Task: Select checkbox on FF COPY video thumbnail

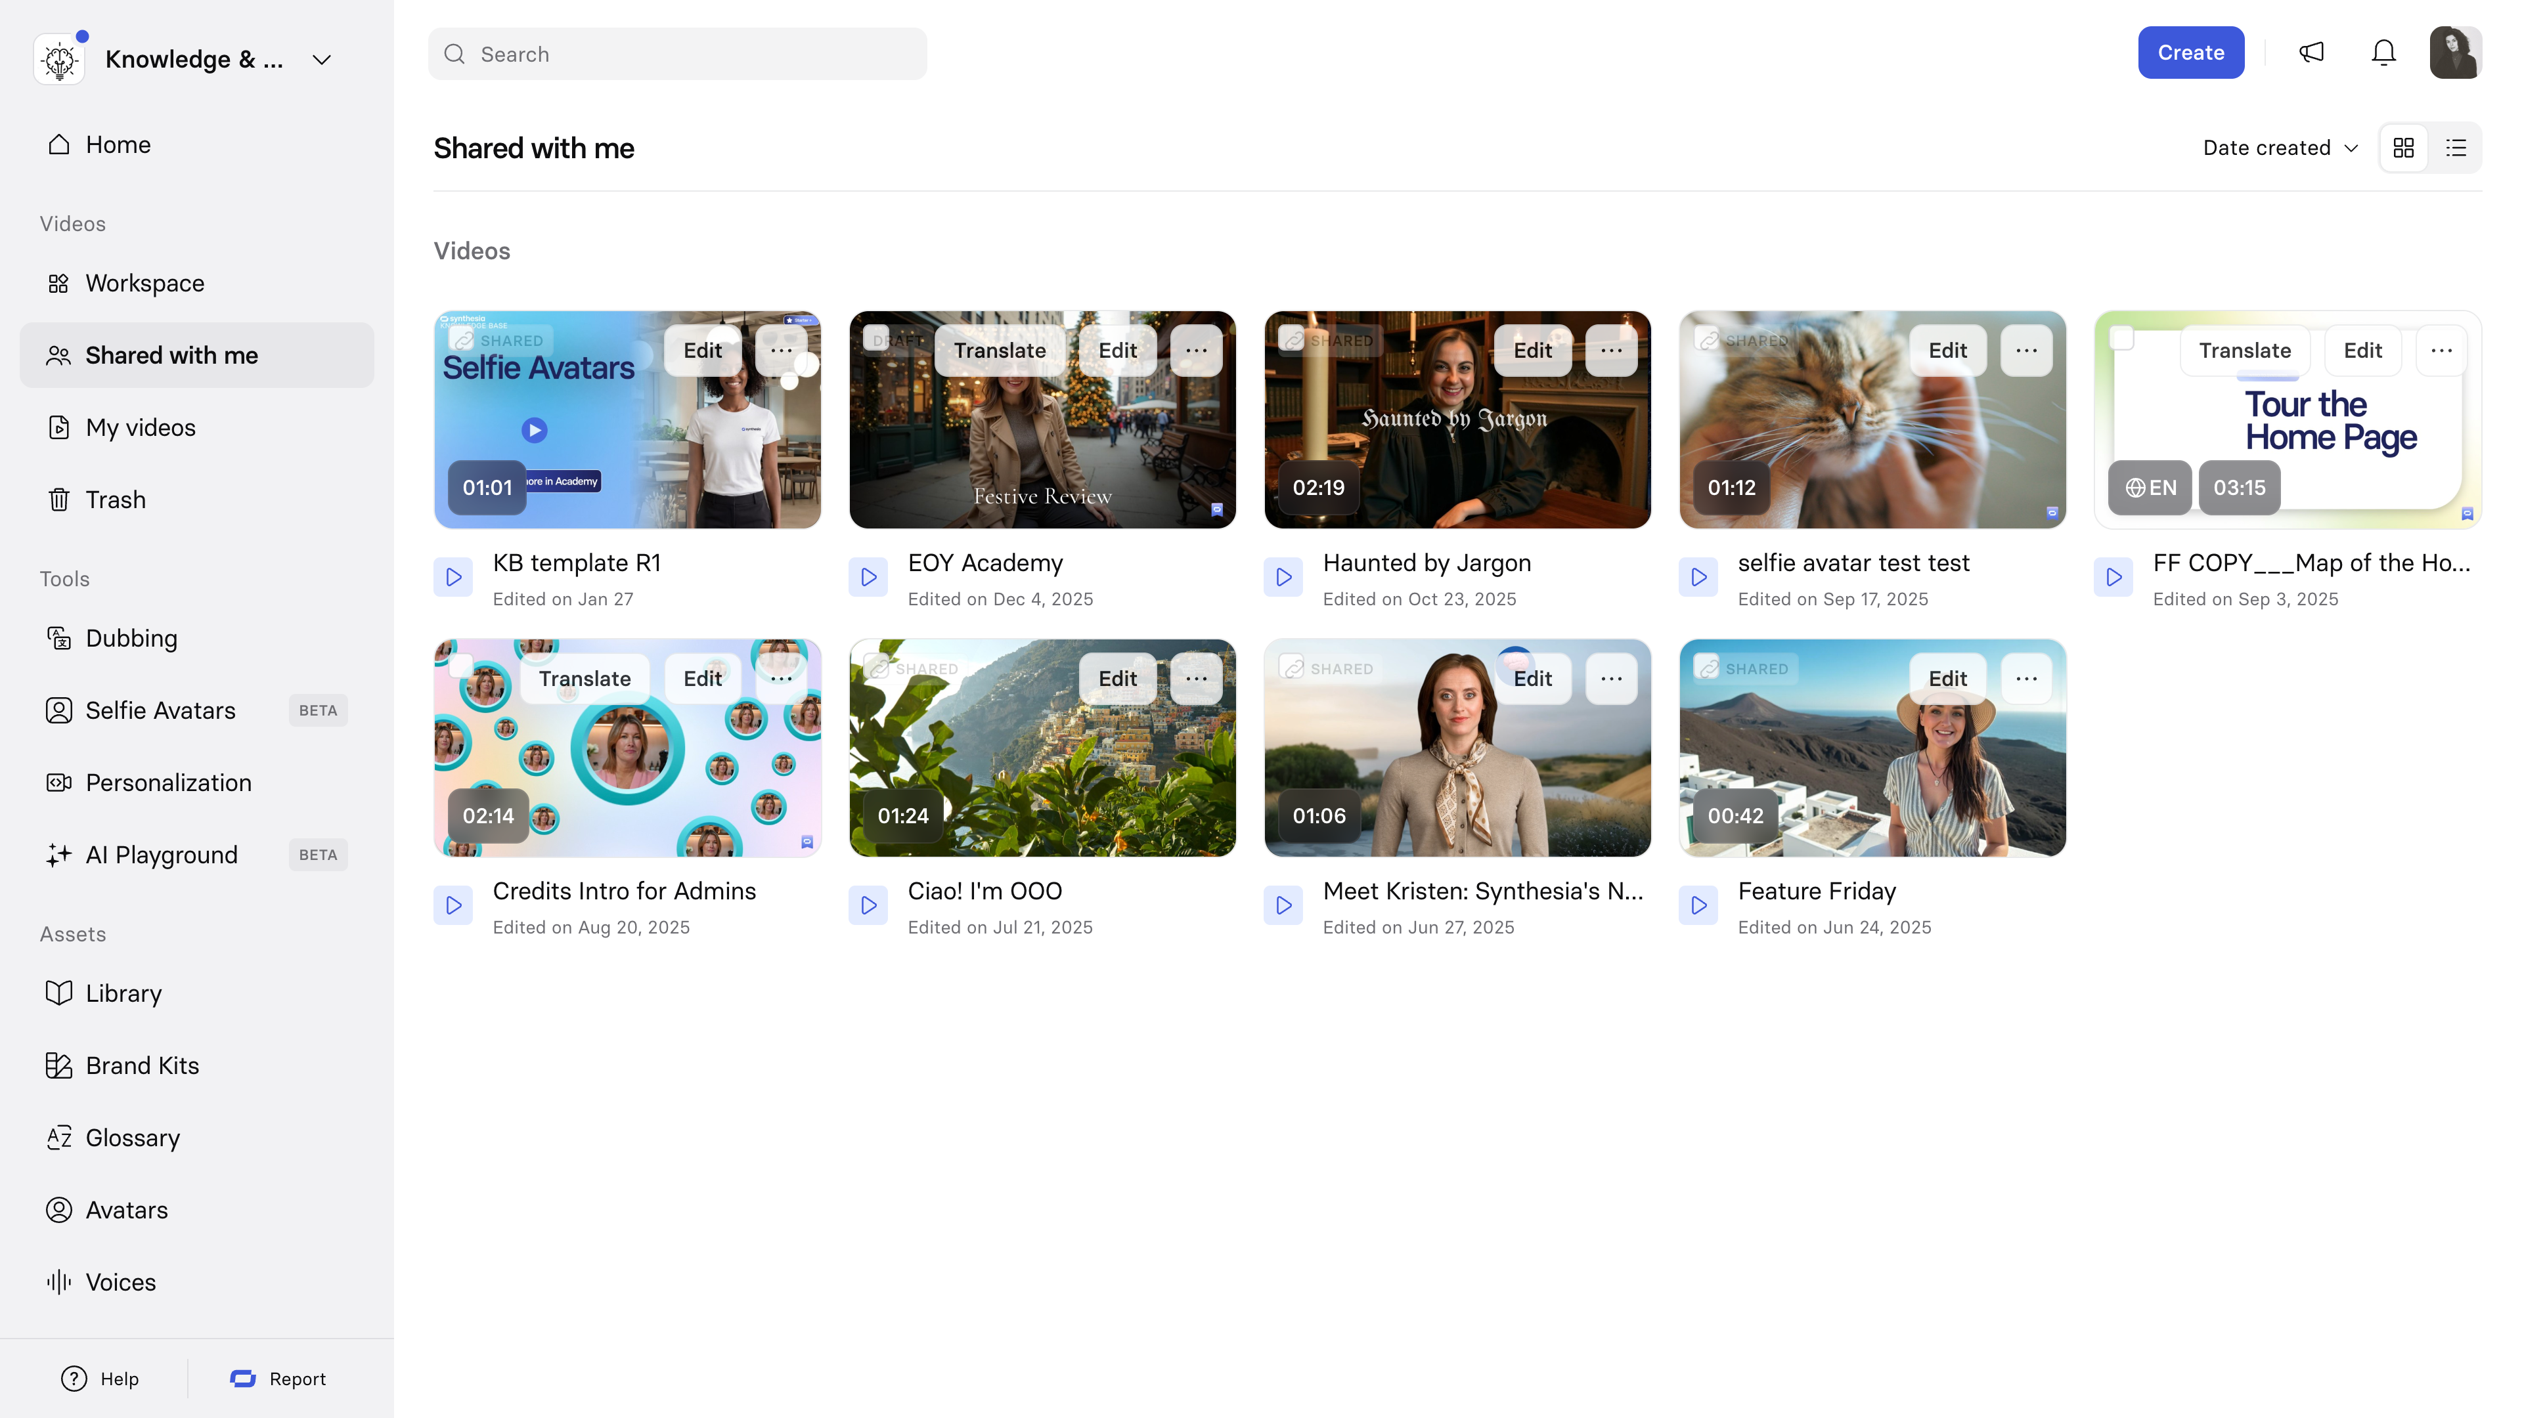Action: click(2121, 339)
